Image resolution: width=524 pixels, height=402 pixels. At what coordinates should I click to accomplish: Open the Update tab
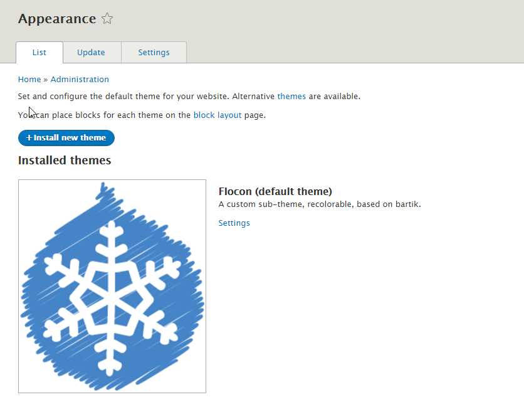pyautogui.click(x=91, y=53)
